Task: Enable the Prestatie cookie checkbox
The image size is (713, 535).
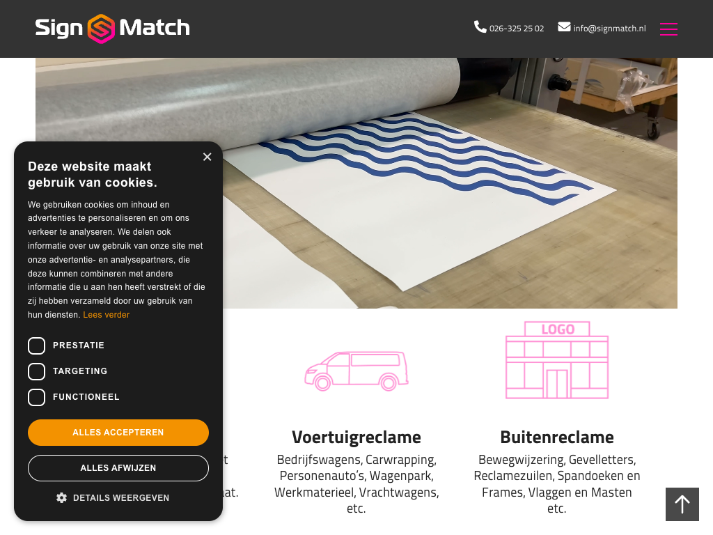Action: [36, 346]
